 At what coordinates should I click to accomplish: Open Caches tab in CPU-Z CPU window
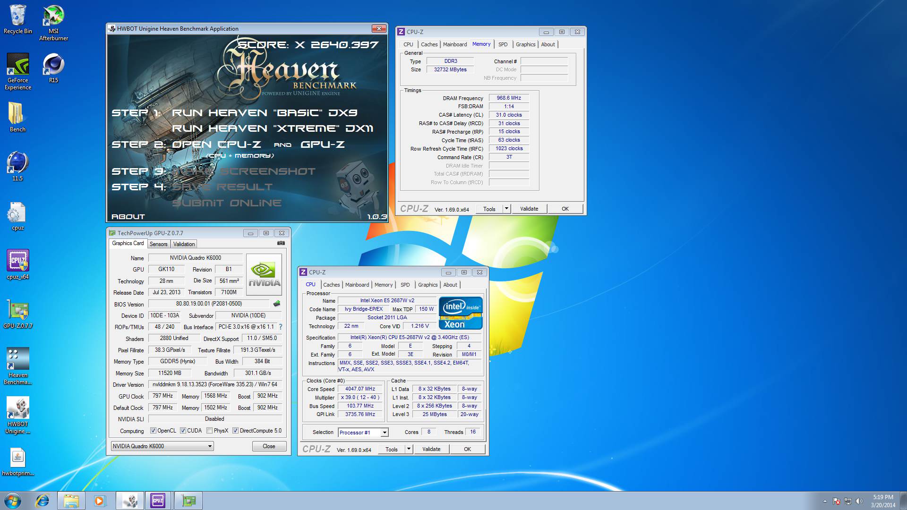[331, 285]
